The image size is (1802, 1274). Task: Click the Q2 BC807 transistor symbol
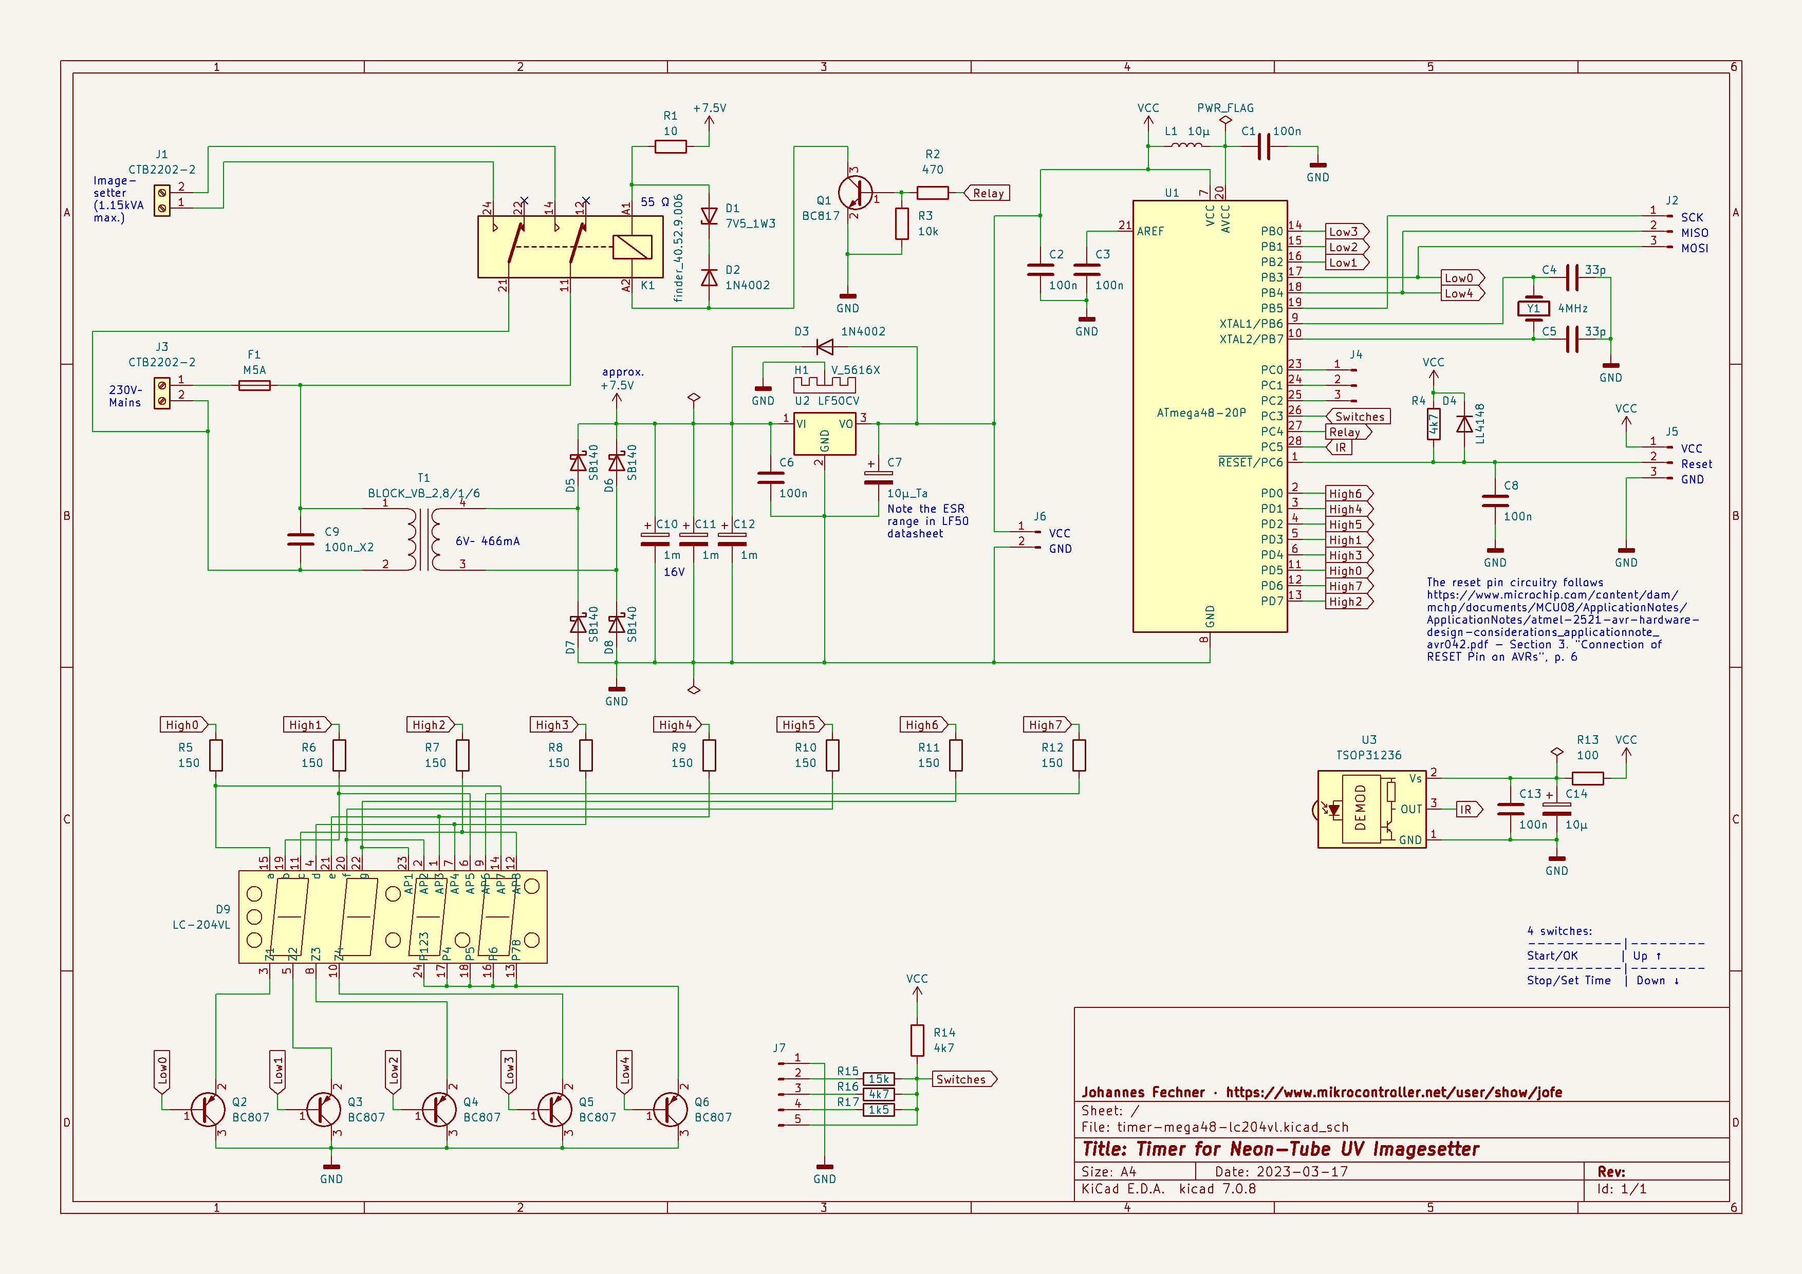(208, 1110)
